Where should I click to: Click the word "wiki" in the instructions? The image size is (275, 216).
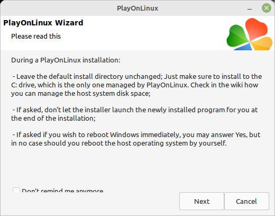[x=236, y=85]
